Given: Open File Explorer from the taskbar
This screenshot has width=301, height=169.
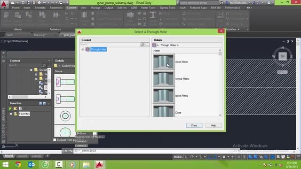Looking at the screenshot, I should pos(86,165).
